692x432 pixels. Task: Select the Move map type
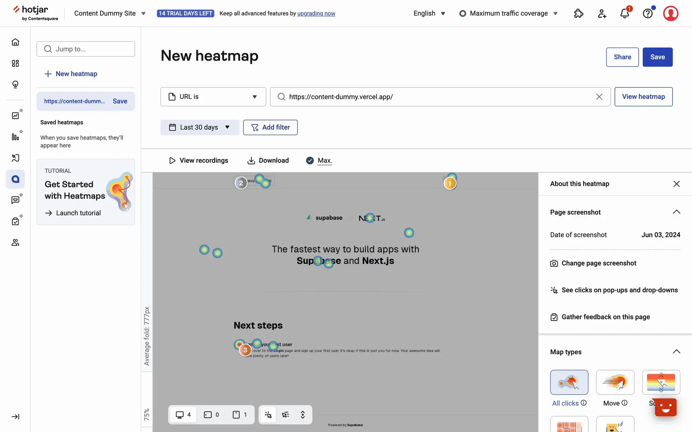(x=615, y=382)
